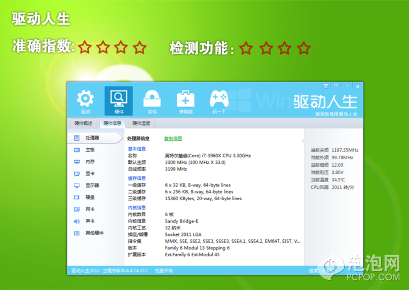Click the square mini-mode icon beside the shirt icon

(336, 86)
